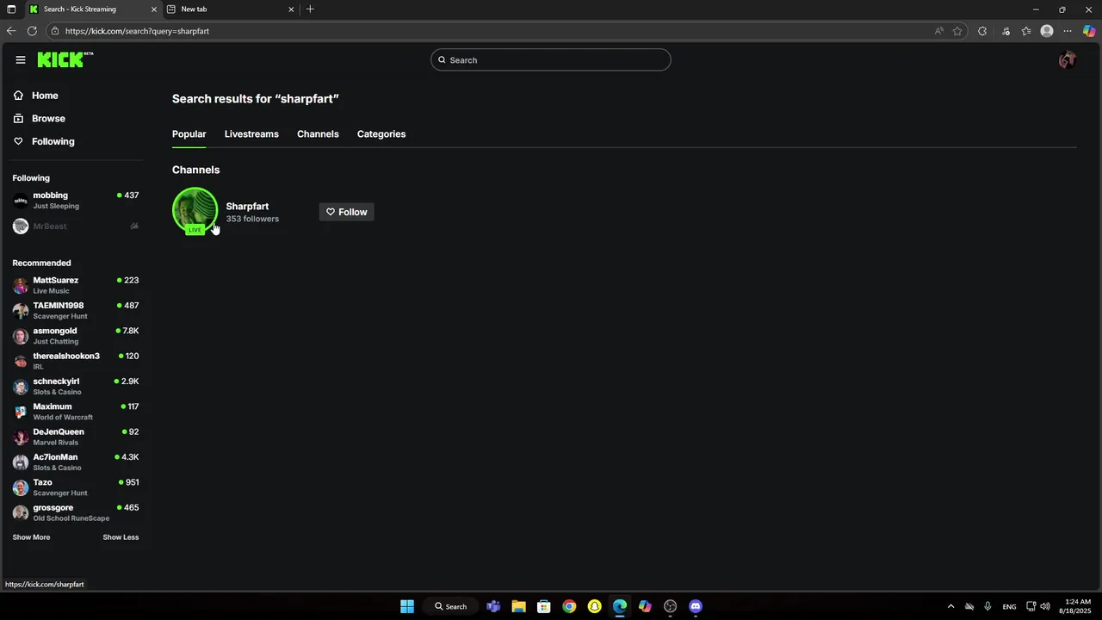Click the Kick search field
This screenshot has width=1102, height=620.
551,60
